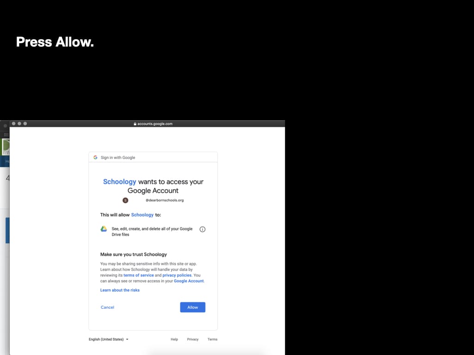The height and width of the screenshot is (355, 474).
Task: Click the blue Allow button
Action: coord(193,307)
